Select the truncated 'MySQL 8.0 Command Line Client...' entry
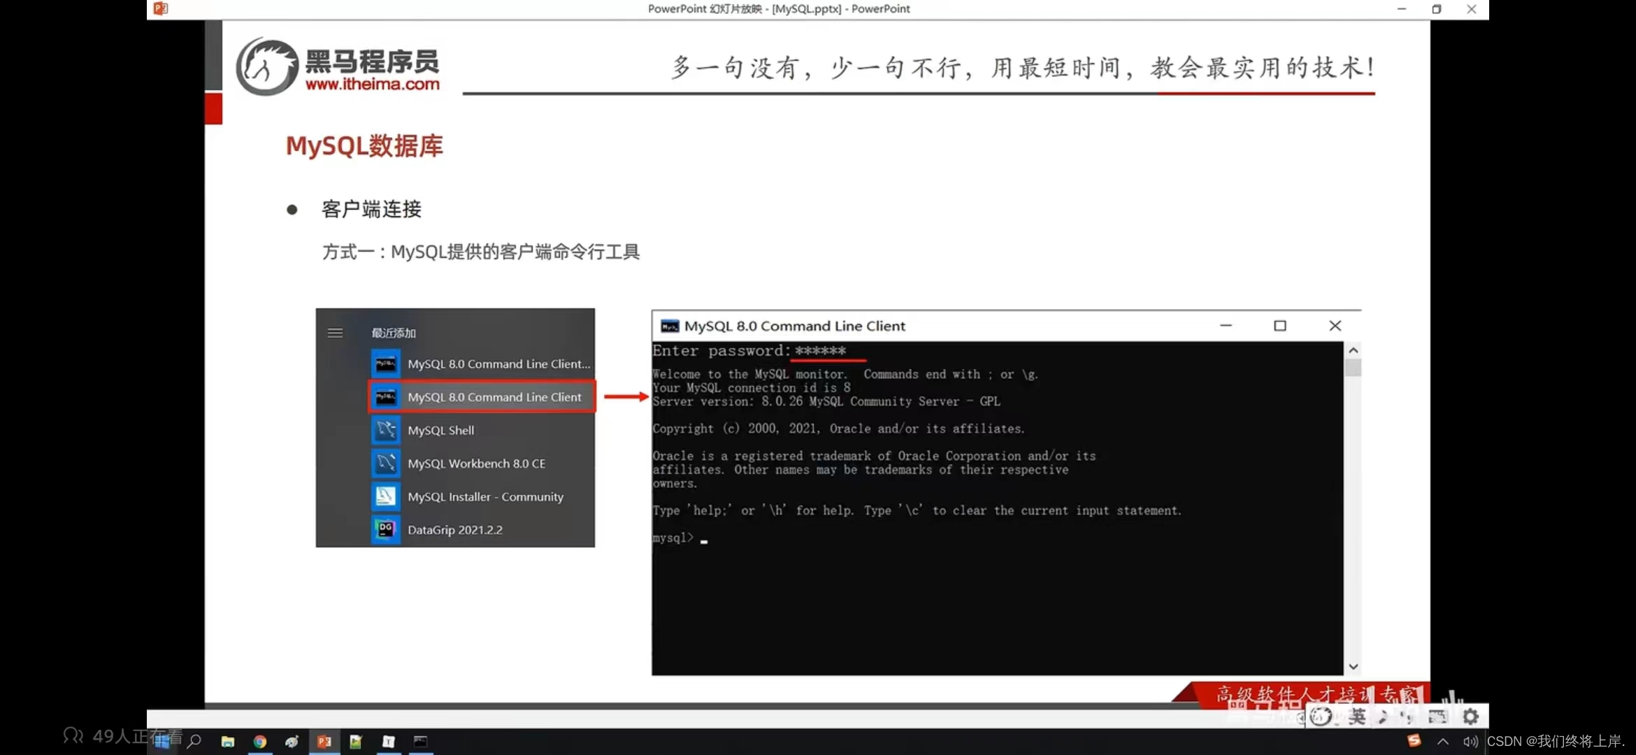This screenshot has width=1636, height=755. (482, 364)
